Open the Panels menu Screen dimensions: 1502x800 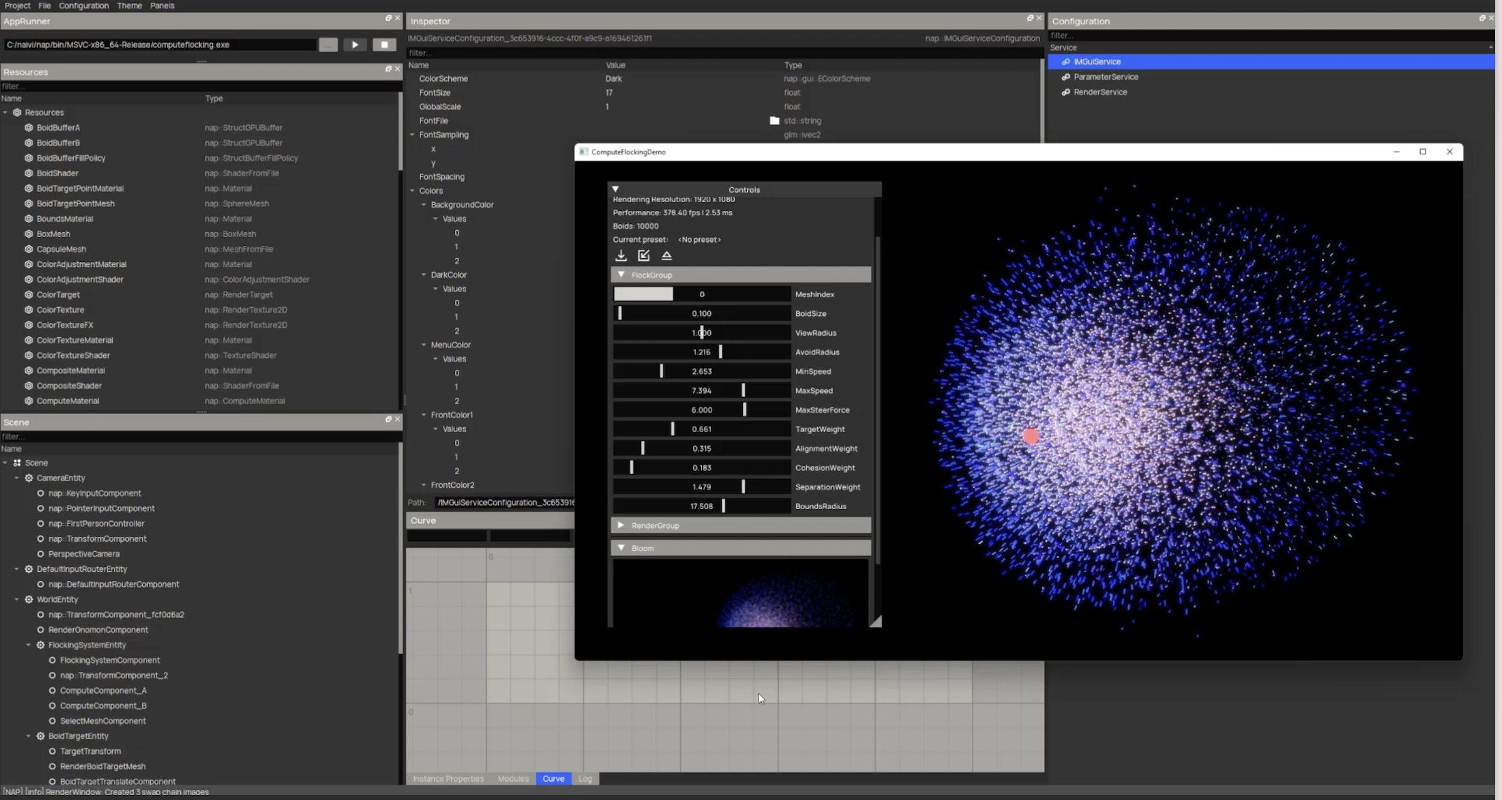(x=162, y=5)
